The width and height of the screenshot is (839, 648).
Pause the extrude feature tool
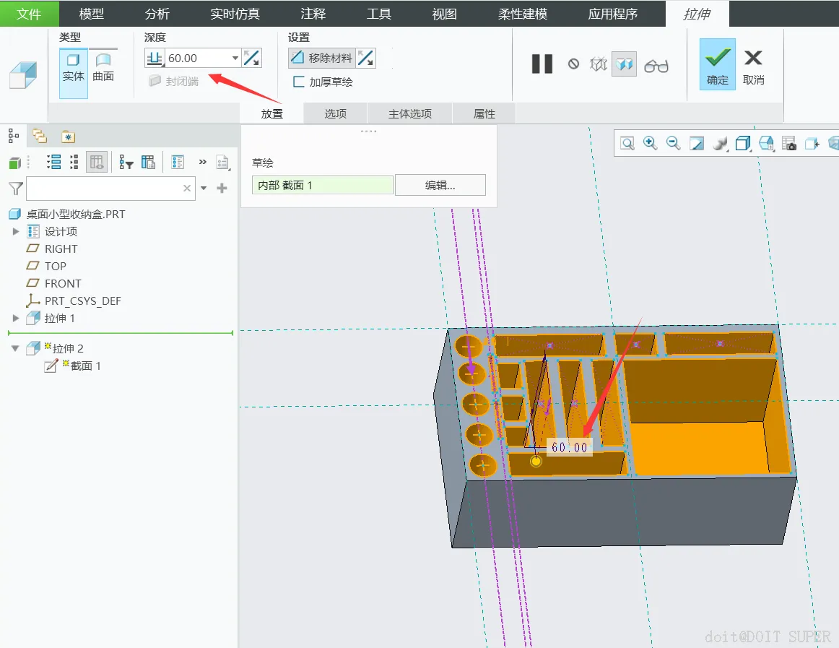click(542, 64)
